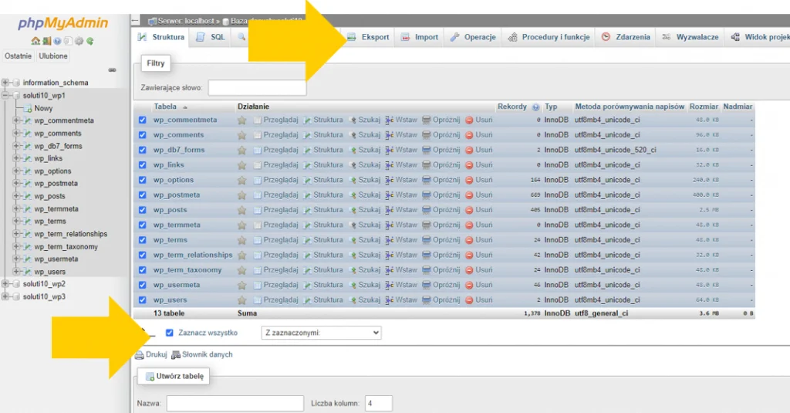Deselect the wp_options checkbox
The width and height of the screenshot is (790, 413).
click(143, 180)
